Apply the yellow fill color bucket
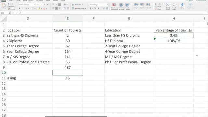 coord(39,8)
